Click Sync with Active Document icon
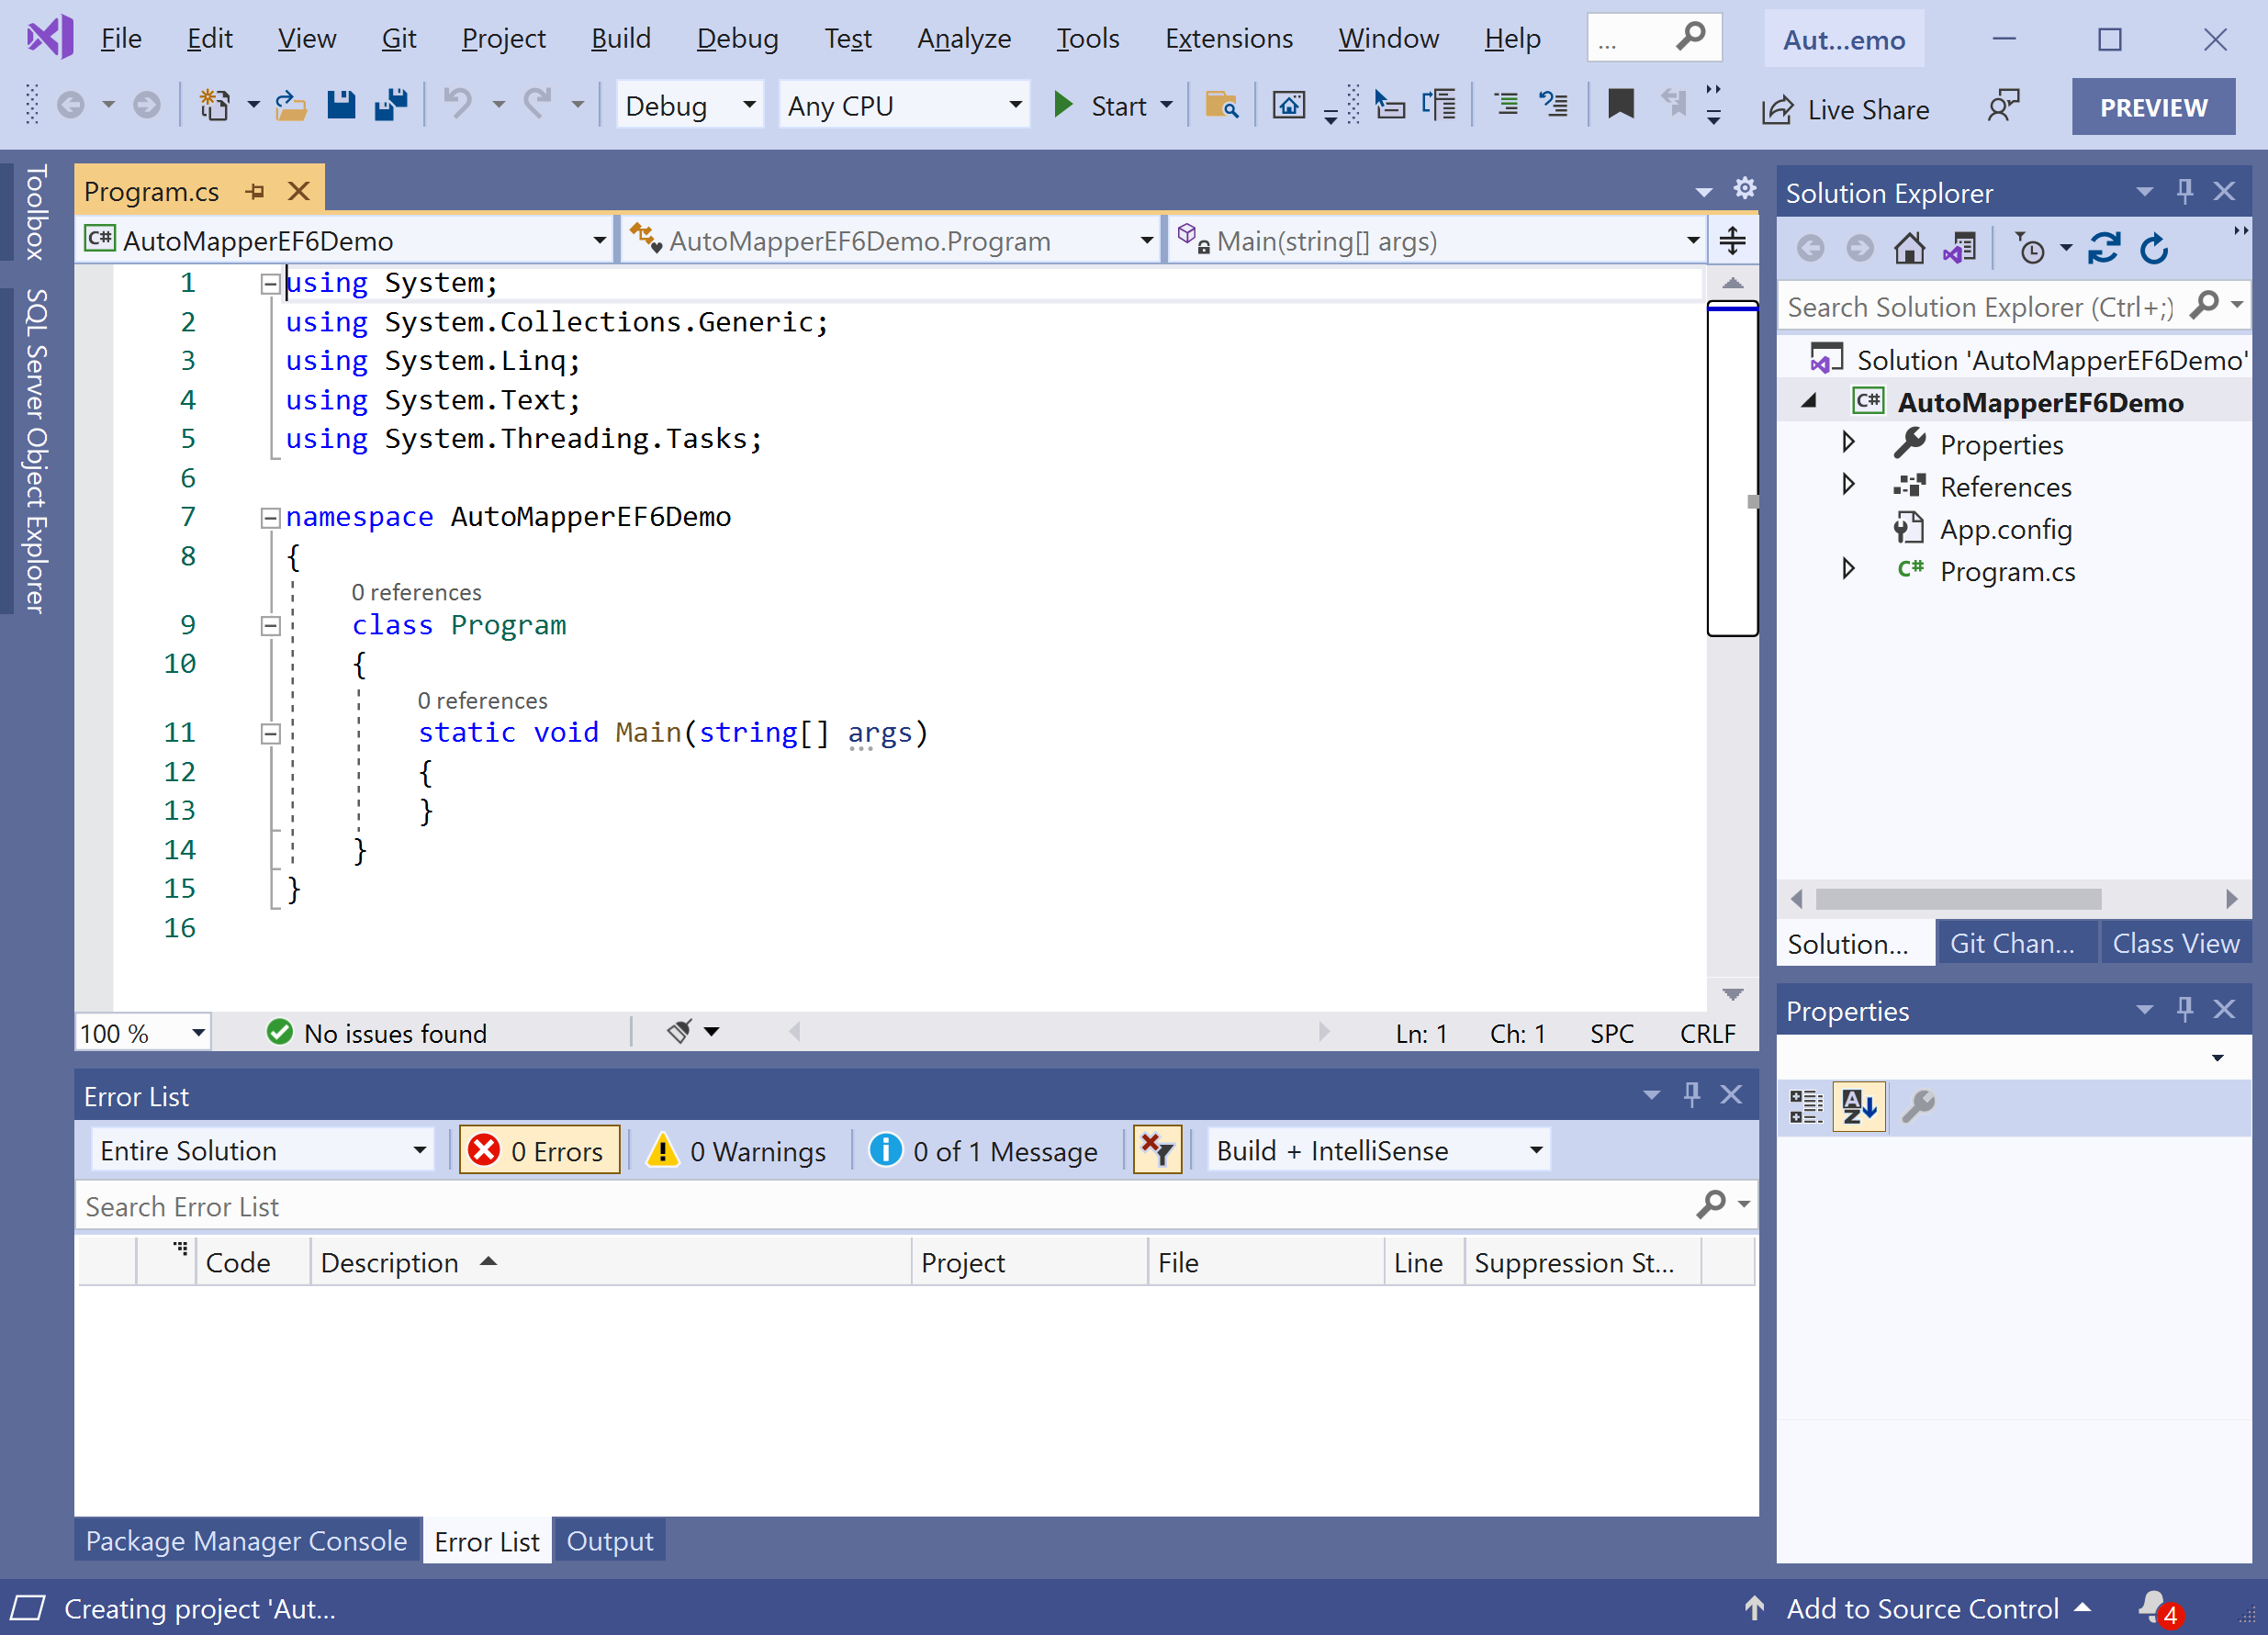 click(2104, 248)
